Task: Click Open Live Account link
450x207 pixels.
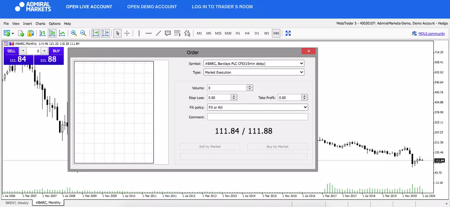Action: pos(89,7)
